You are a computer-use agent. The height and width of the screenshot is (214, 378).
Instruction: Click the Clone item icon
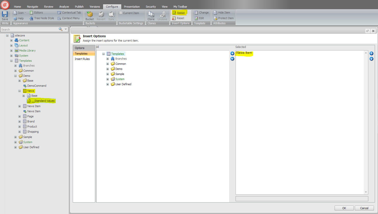[151, 15]
